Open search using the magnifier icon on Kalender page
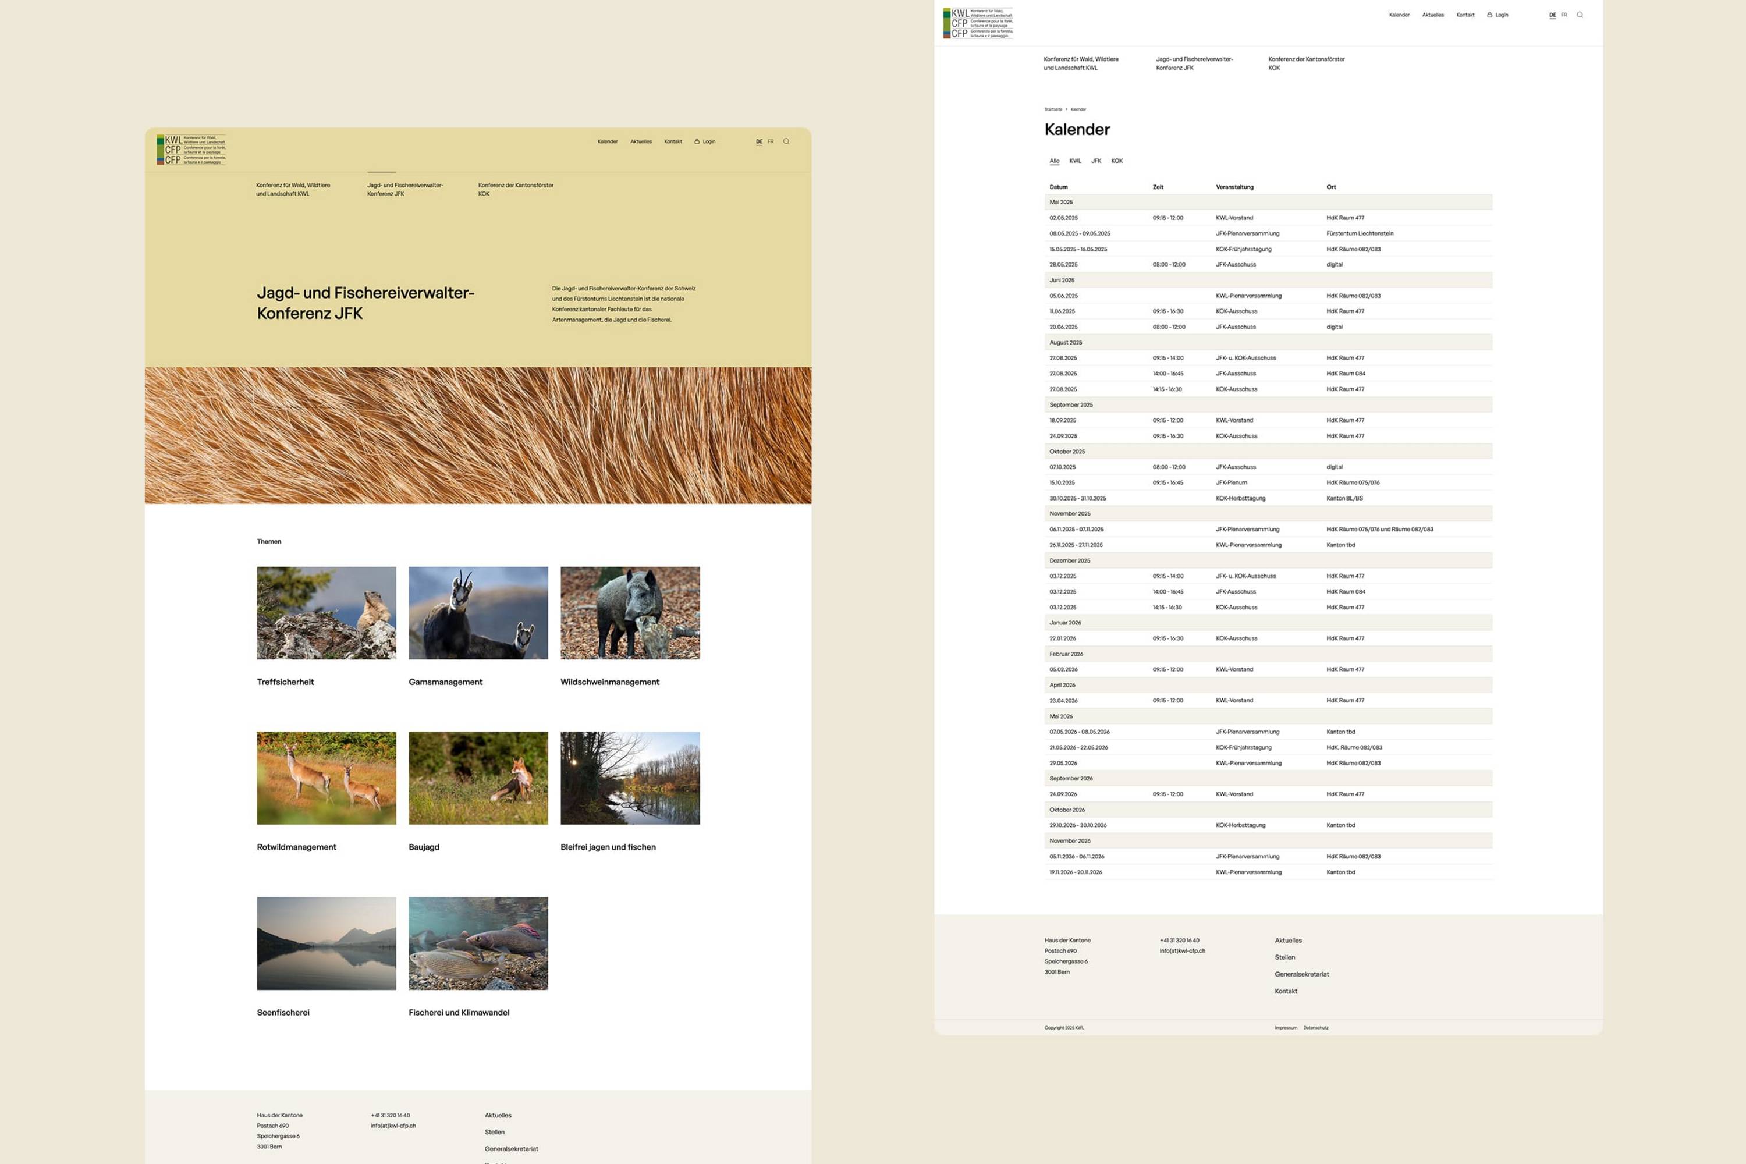 (1580, 14)
